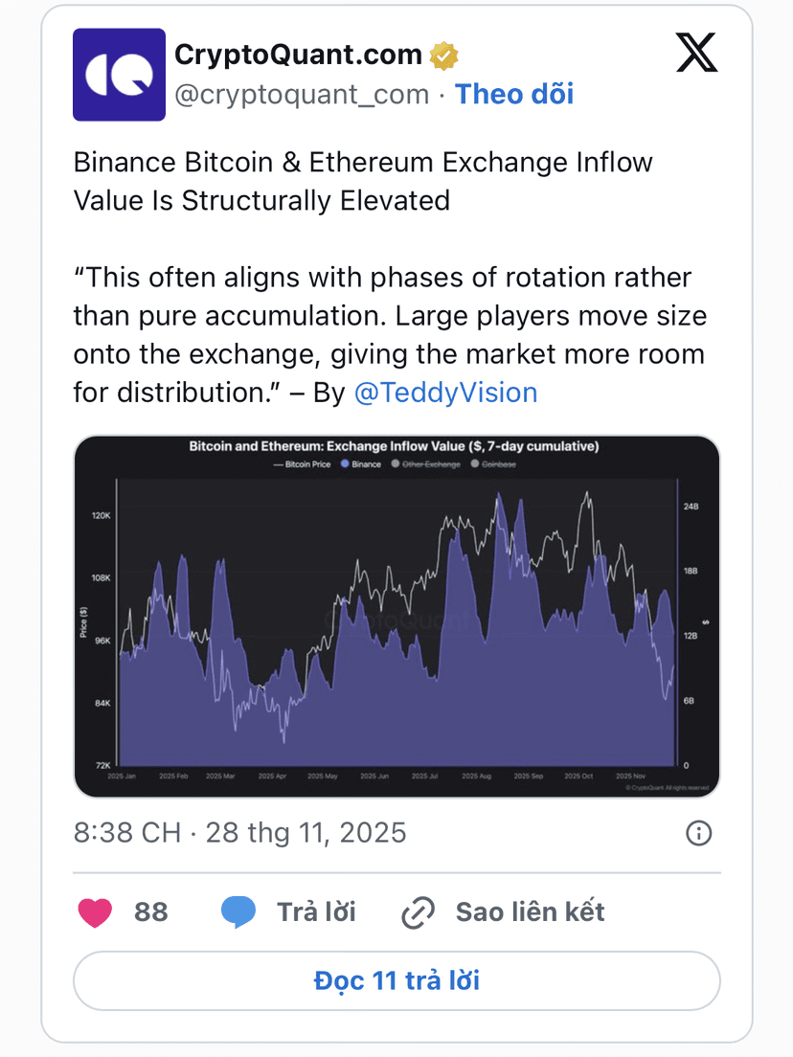Click Sao liên kết copy link text
This screenshot has width=793, height=1057.
(530, 912)
